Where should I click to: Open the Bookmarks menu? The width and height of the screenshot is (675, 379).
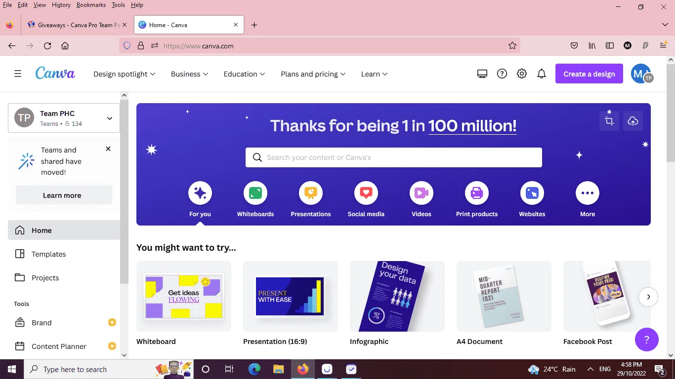pyautogui.click(x=91, y=5)
